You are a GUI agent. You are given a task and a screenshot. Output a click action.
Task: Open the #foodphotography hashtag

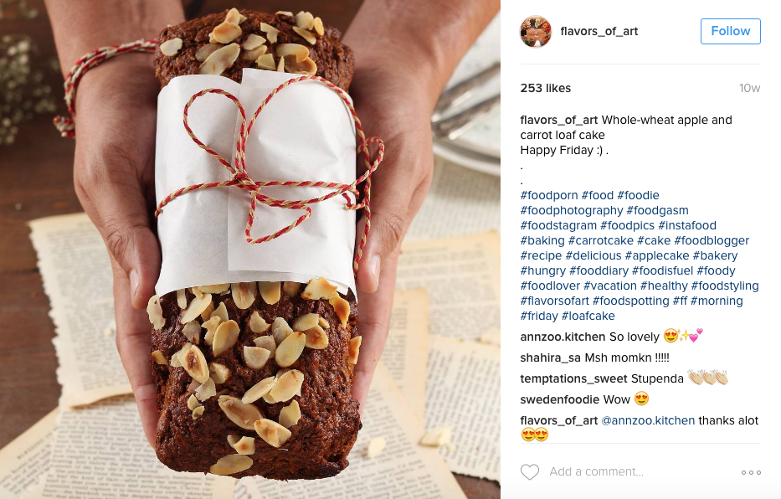tap(571, 210)
